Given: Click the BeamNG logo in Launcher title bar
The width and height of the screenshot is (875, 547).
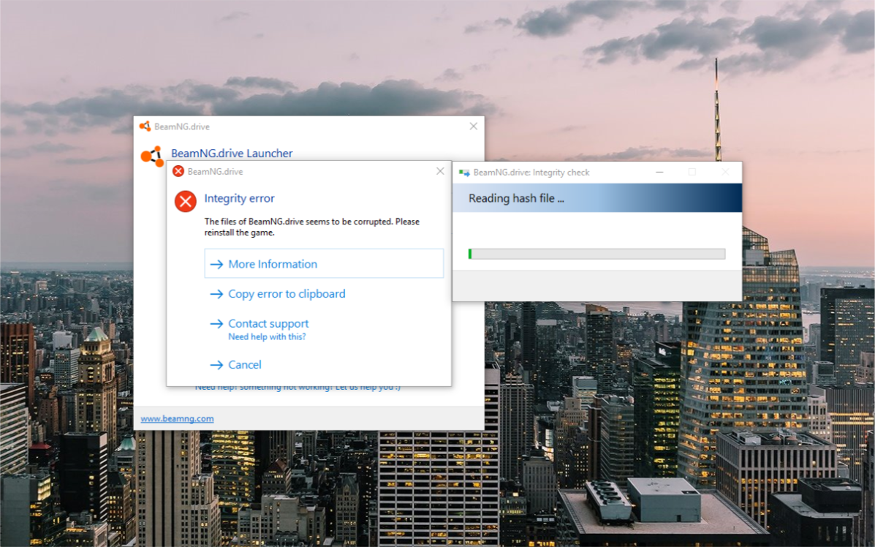Looking at the screenshot, I should click(x=145, y=126).
